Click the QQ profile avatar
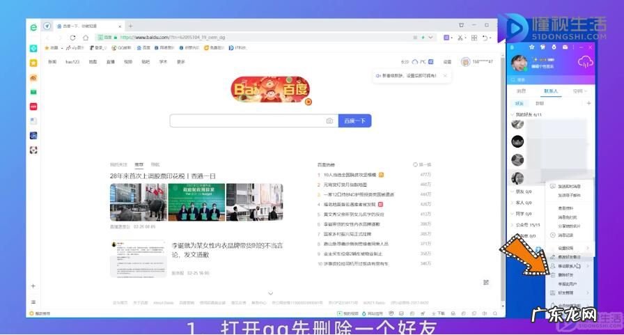This screenshot has height=335, width=624. 520,63
